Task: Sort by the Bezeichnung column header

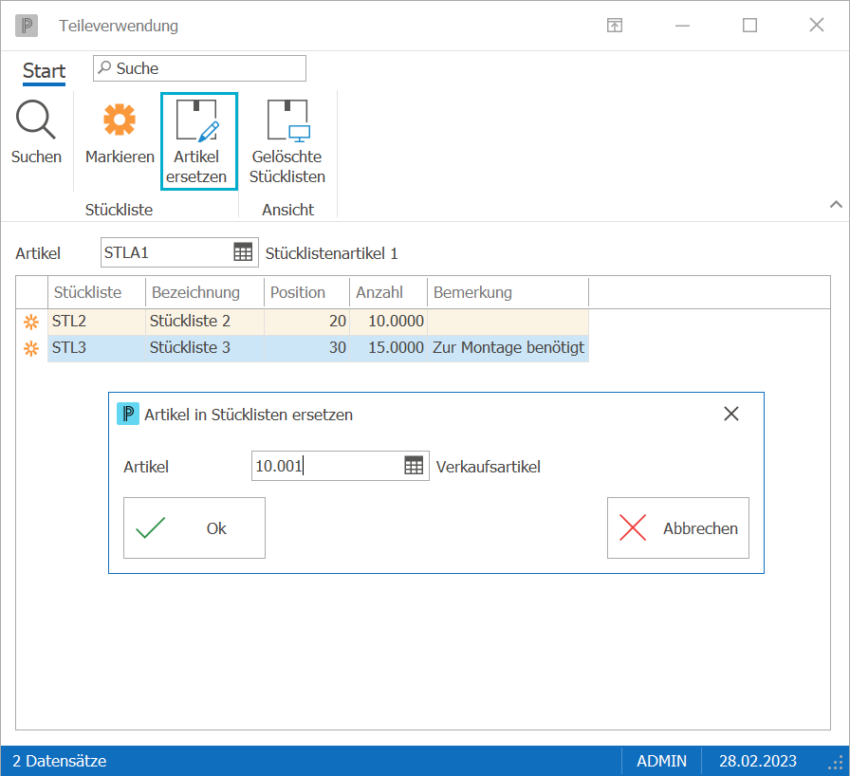Action: point(205,292)
